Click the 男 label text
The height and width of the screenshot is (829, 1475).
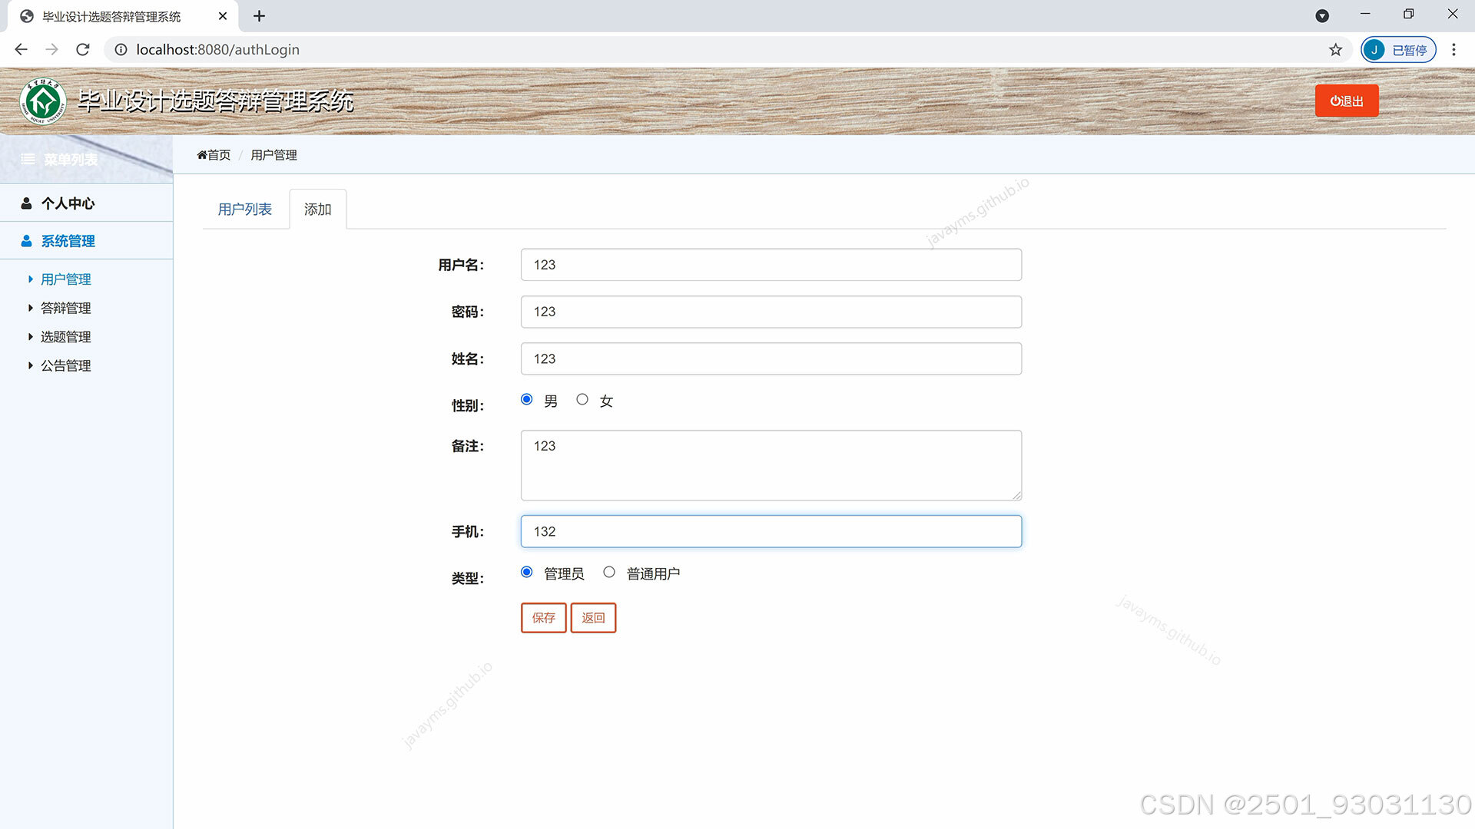click(x=551, y=401)
